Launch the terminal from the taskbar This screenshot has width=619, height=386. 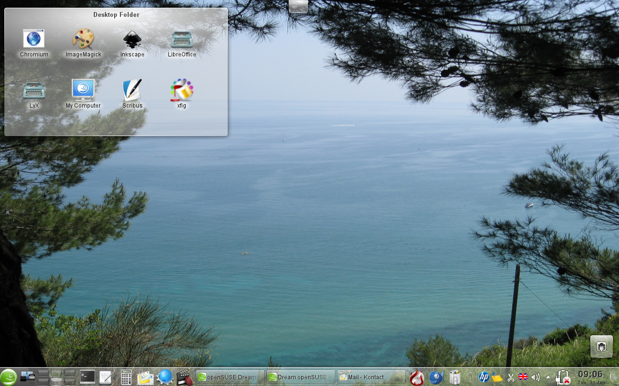(x=88, y=377)
